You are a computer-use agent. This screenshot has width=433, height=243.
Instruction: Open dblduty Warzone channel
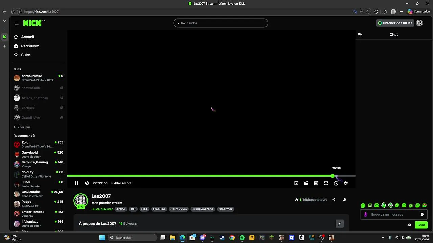[38, 174]
